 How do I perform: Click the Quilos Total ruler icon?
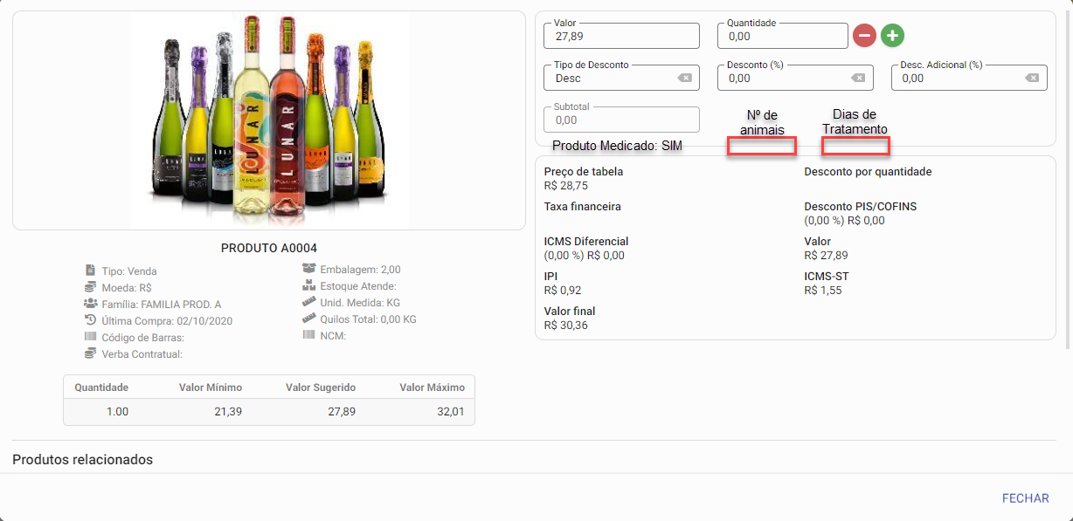tap(308, 319)
